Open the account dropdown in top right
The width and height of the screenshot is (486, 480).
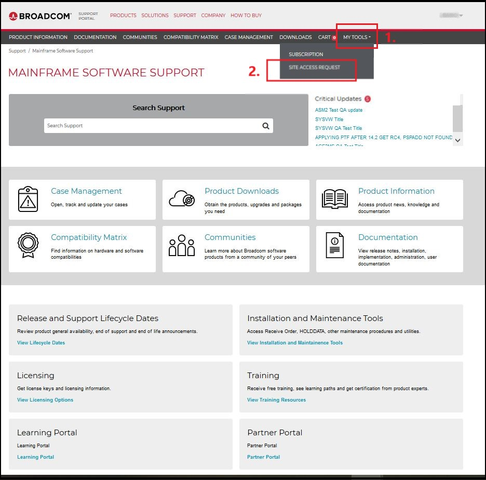click(450, 15)
